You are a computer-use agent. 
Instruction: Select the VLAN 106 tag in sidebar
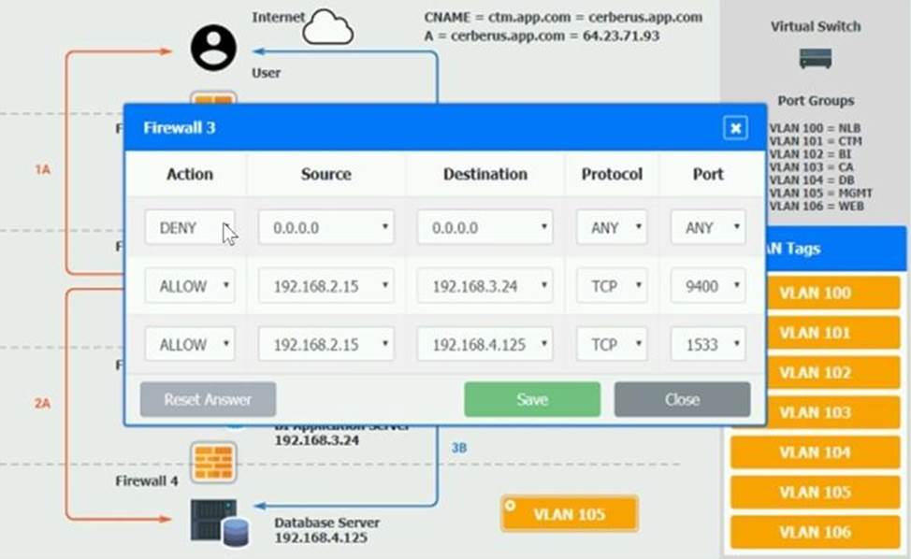click(x=815, y=532)
